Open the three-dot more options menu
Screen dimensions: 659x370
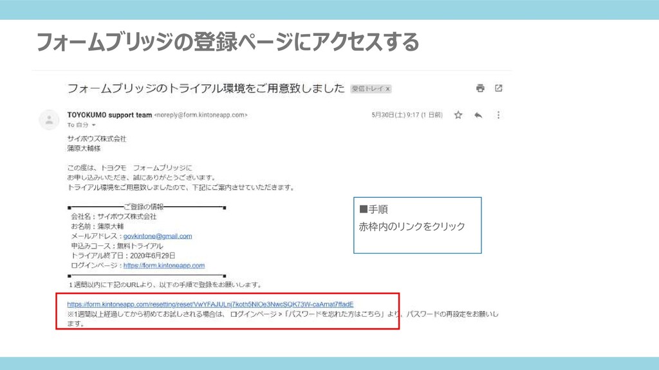point(499,115)
